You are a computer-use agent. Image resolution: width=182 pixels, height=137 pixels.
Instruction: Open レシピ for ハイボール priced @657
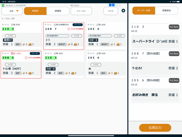pyautogui.click(x=119, y=36)
